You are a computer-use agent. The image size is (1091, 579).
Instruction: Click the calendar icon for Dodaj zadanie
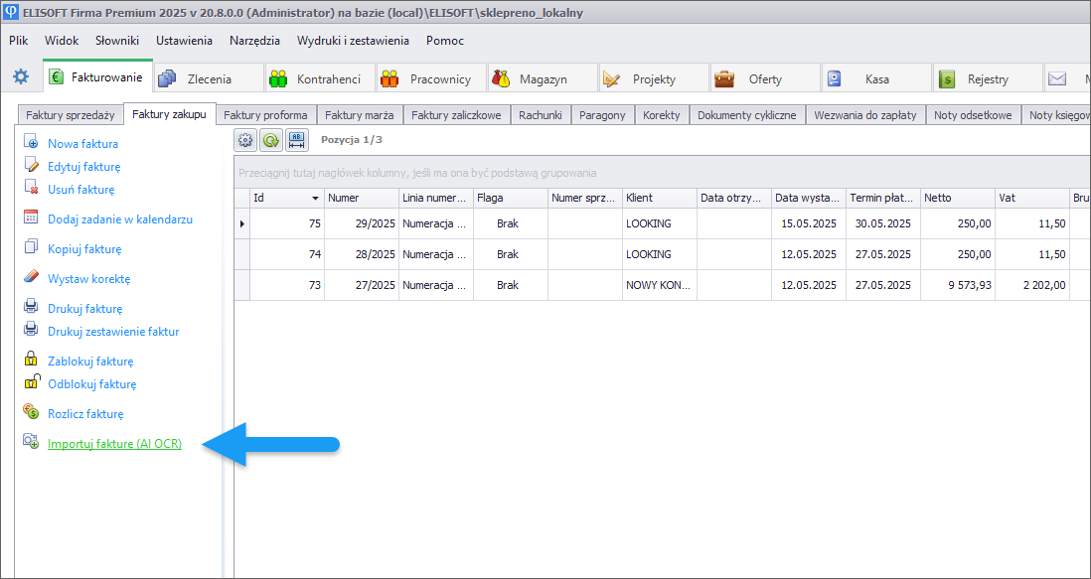(x=31, y=218)
